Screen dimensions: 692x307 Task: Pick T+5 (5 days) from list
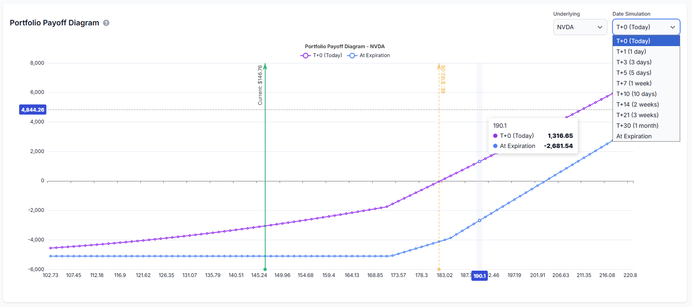[646, 73]
